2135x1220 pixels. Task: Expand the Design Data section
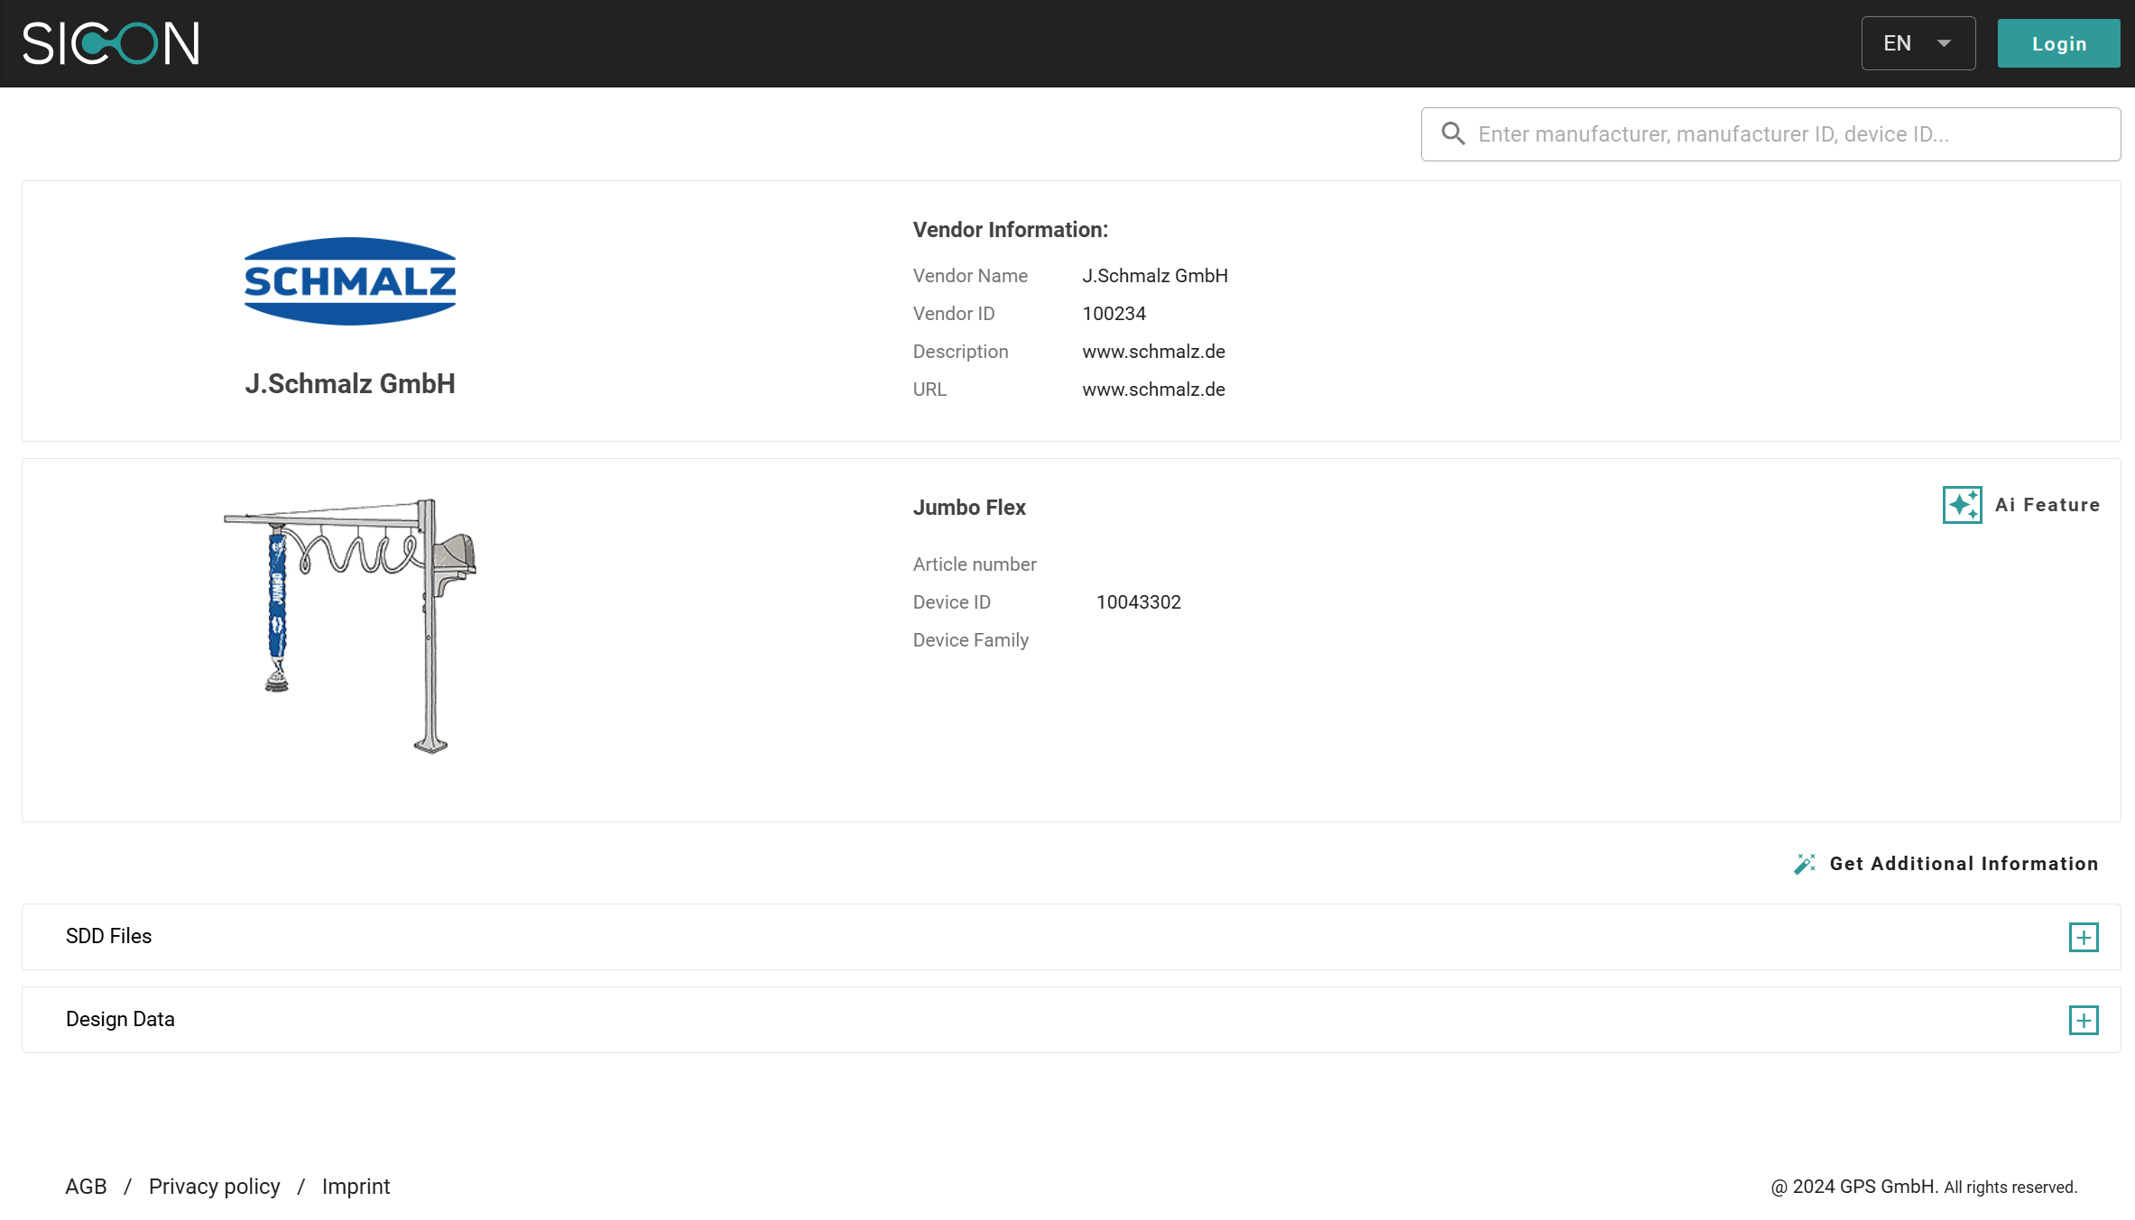120,1019
